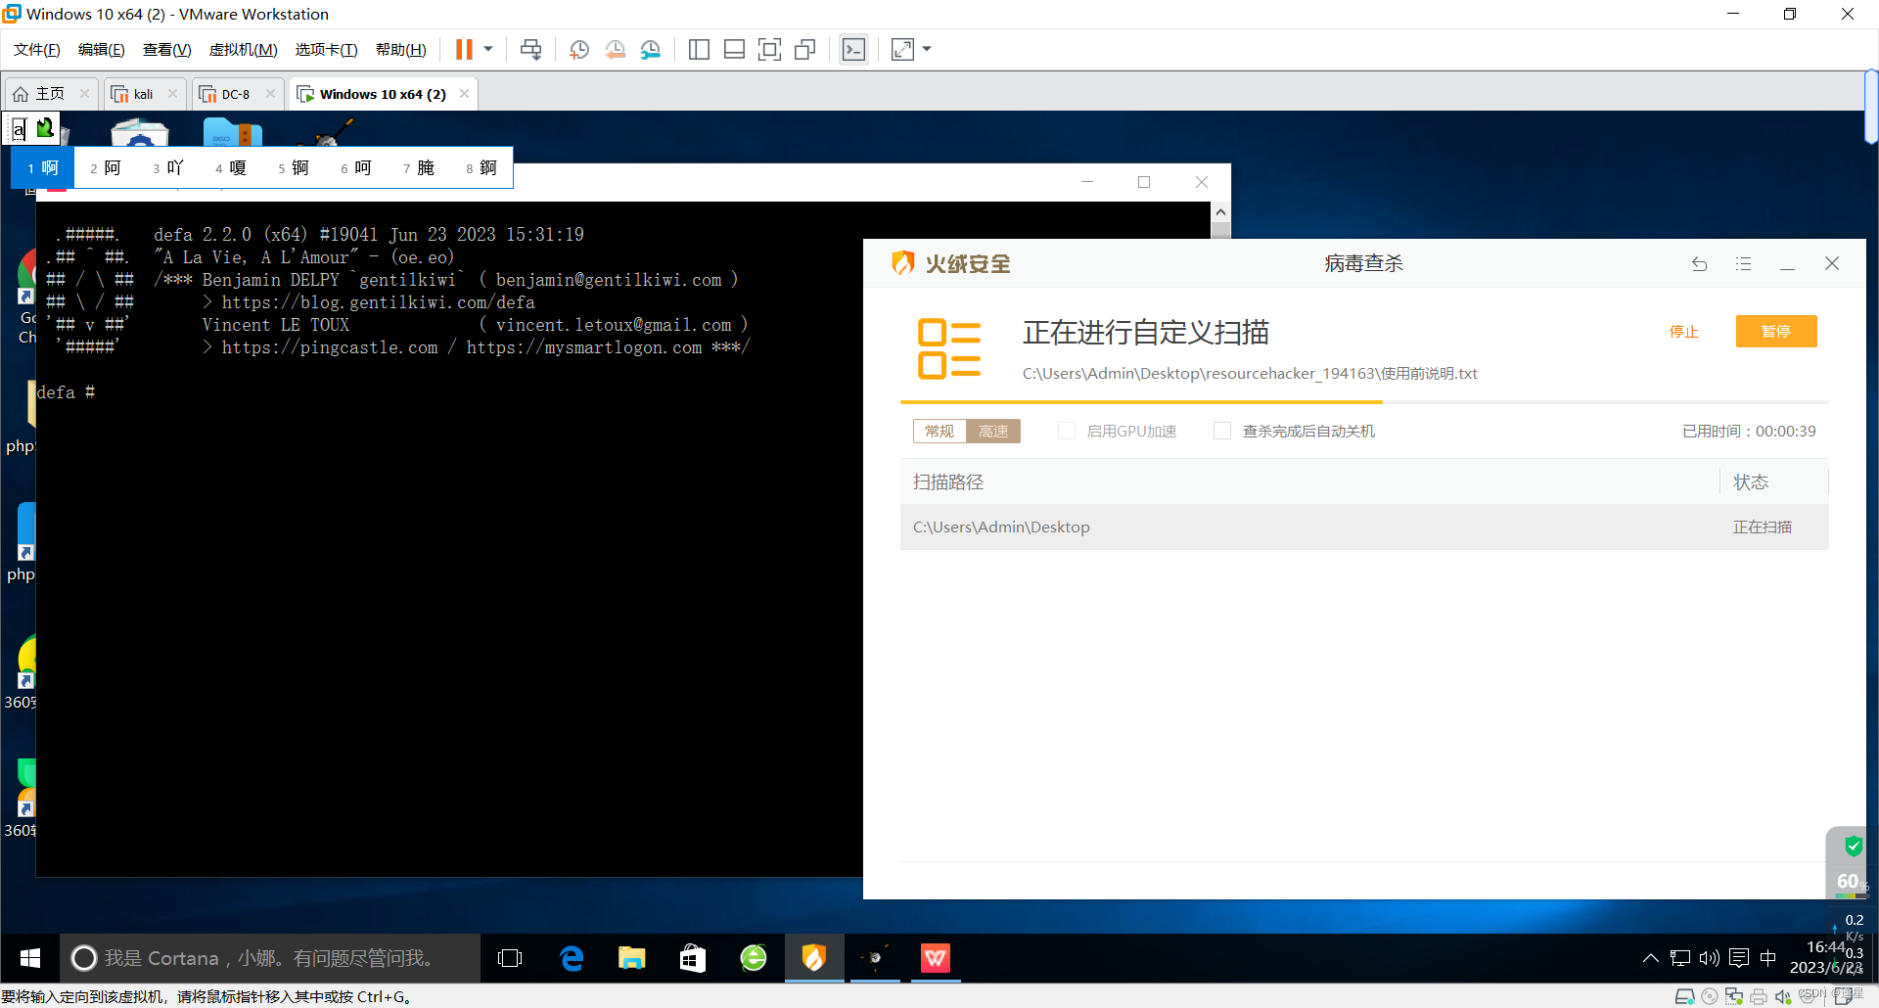This screenshot has height=1008, width=1879.
Task: Open the power options dropdown arrow beside pause
Action: tap(488, 49)
